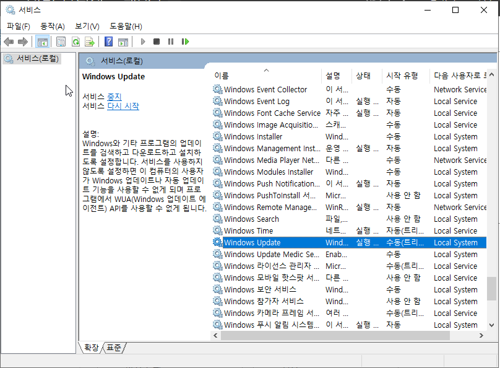Sort by the 이름 column header

267,76
